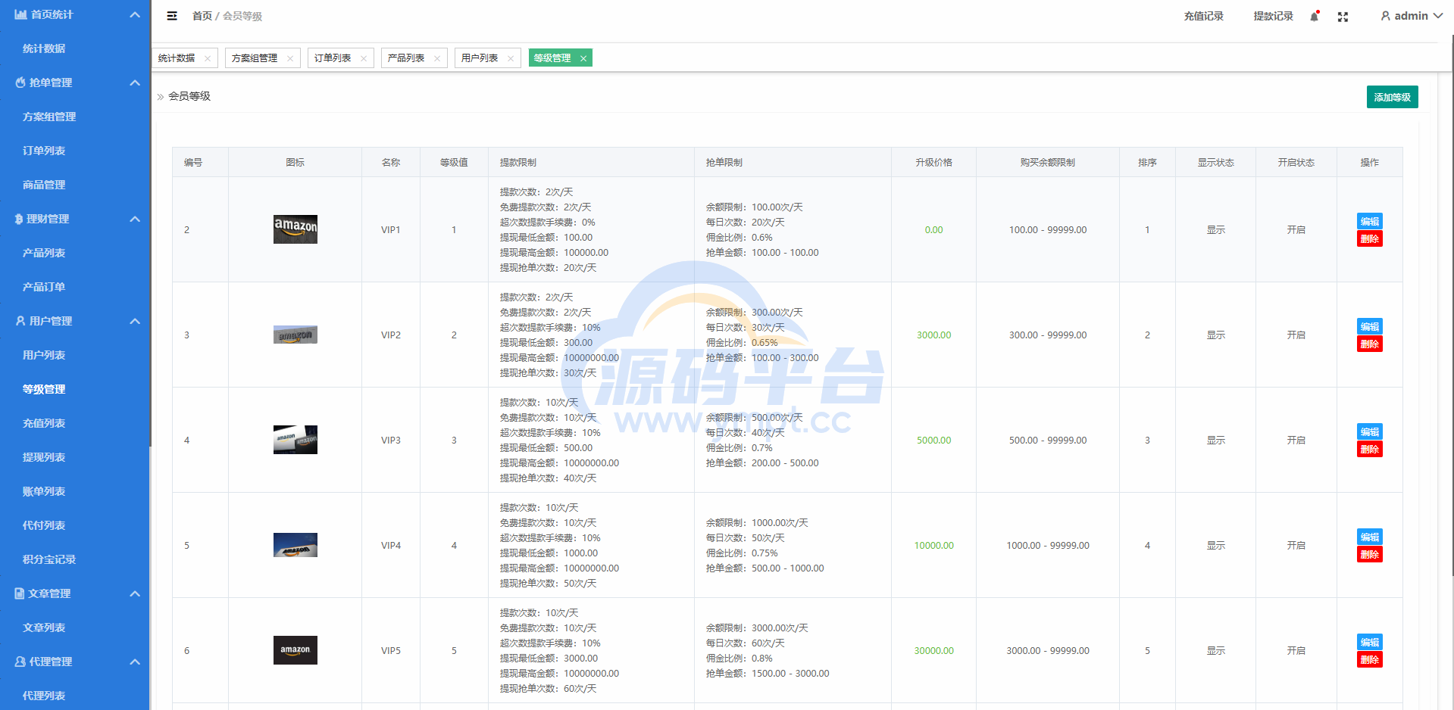Open 商品管理 in the sidebar

pos(44,185)
